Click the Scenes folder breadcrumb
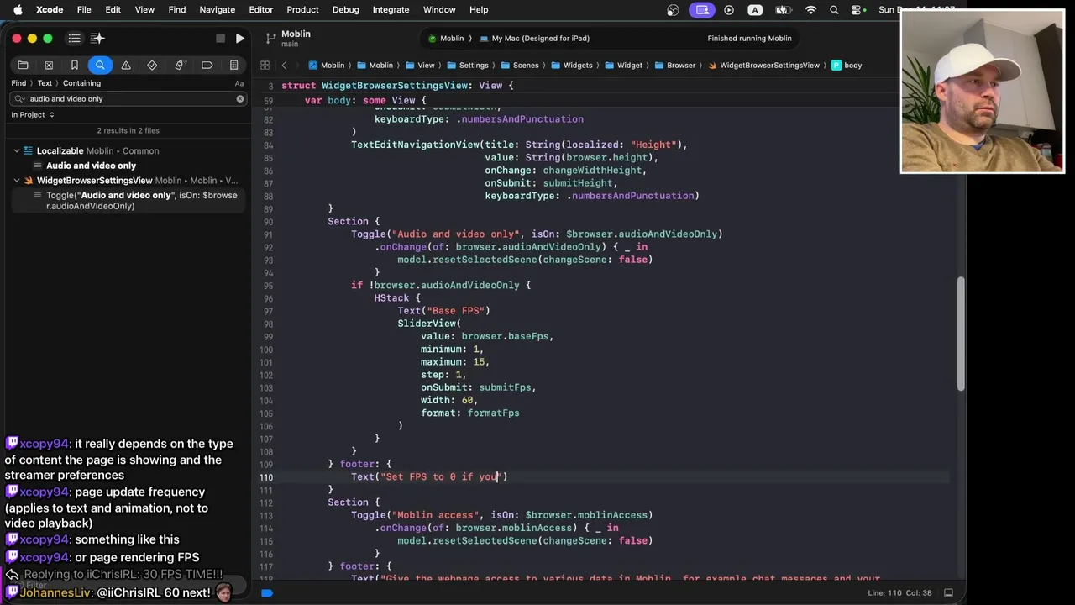 tap(520, 65)
